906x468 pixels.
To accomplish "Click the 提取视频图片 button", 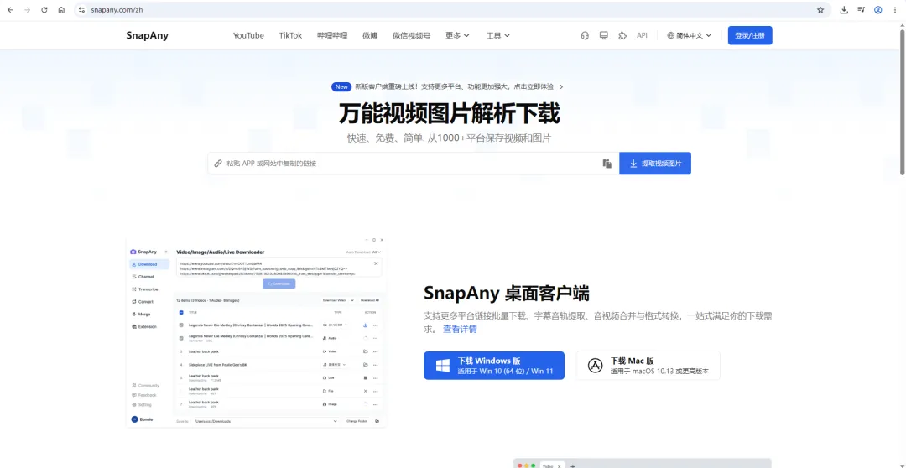I will tap(655, 164).
